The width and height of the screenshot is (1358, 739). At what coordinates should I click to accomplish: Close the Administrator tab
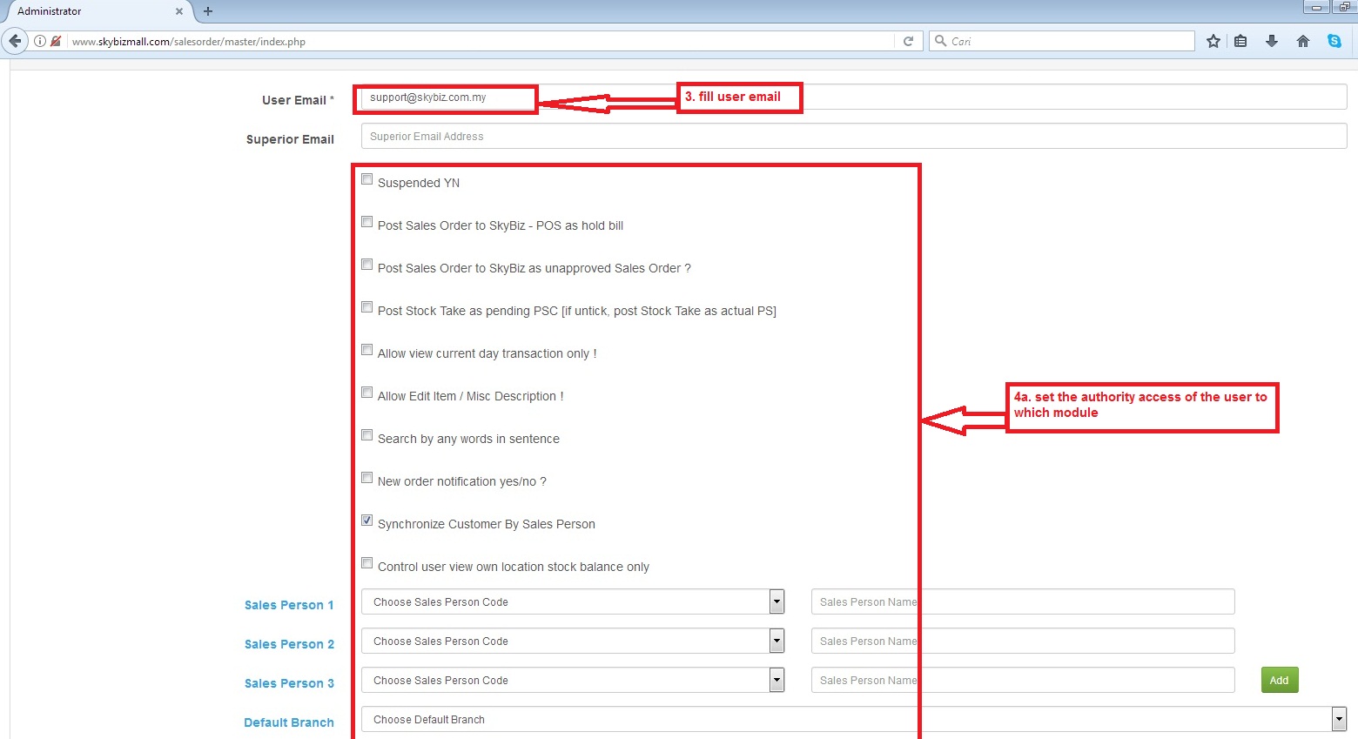click(x=179, y=11)
